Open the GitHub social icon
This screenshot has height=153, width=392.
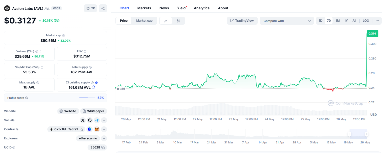90,120
